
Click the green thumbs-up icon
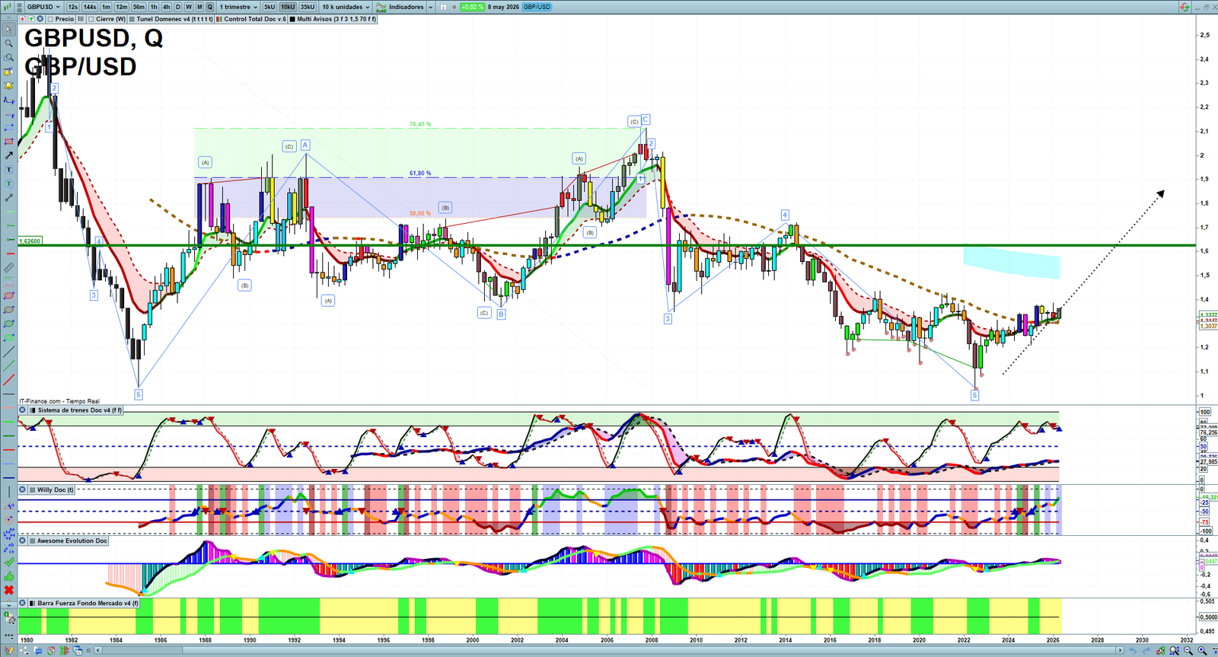pos(8,576)
